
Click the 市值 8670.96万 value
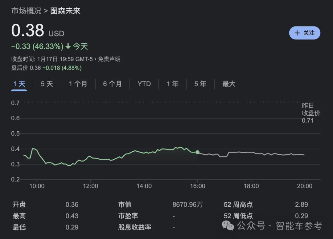pos(187,205)
